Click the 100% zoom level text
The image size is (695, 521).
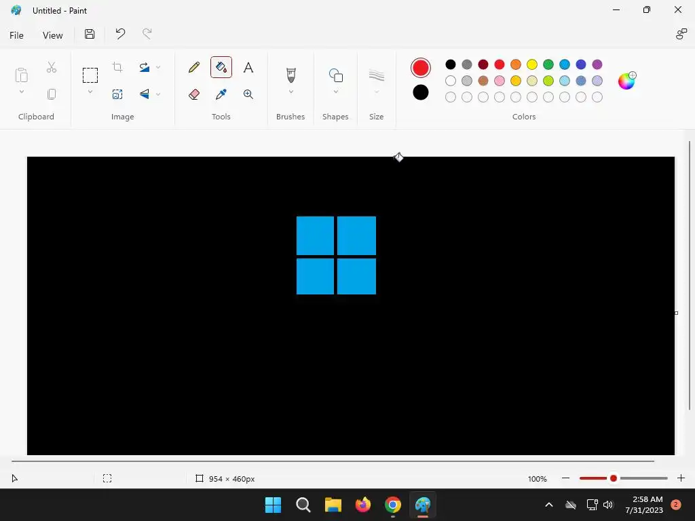[x=538, y=479]
